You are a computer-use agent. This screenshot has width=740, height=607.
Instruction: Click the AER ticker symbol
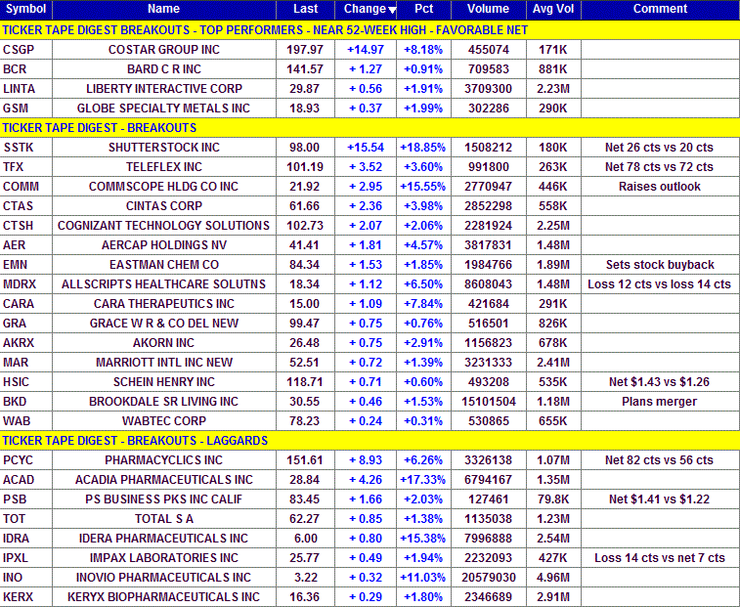(14, 245)
